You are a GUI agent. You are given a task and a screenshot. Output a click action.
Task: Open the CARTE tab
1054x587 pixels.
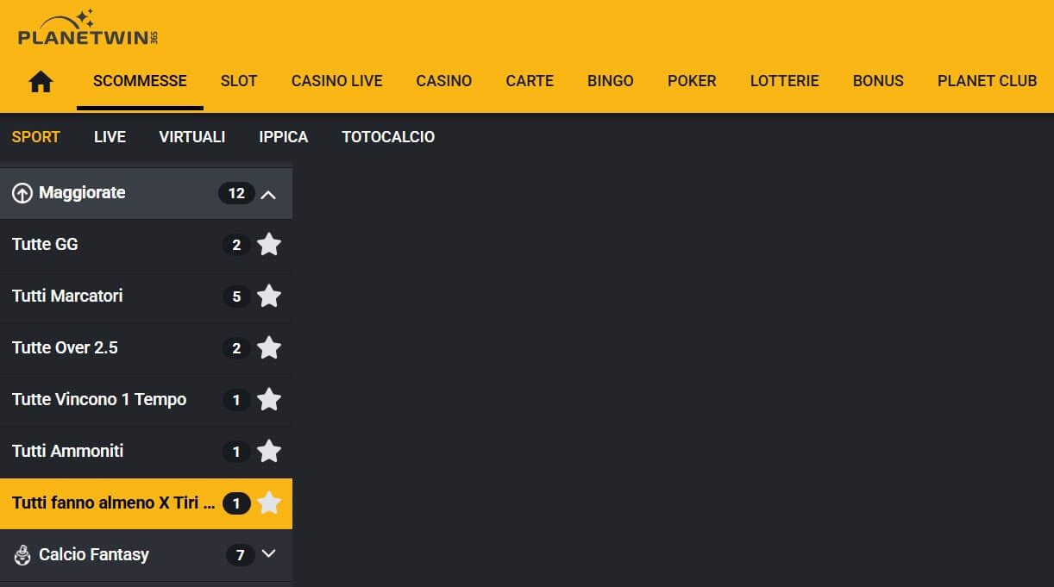tap(530, 81)
